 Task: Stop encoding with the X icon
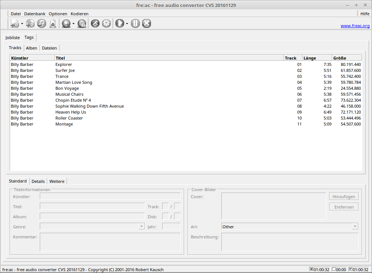(x=147, y=23)
